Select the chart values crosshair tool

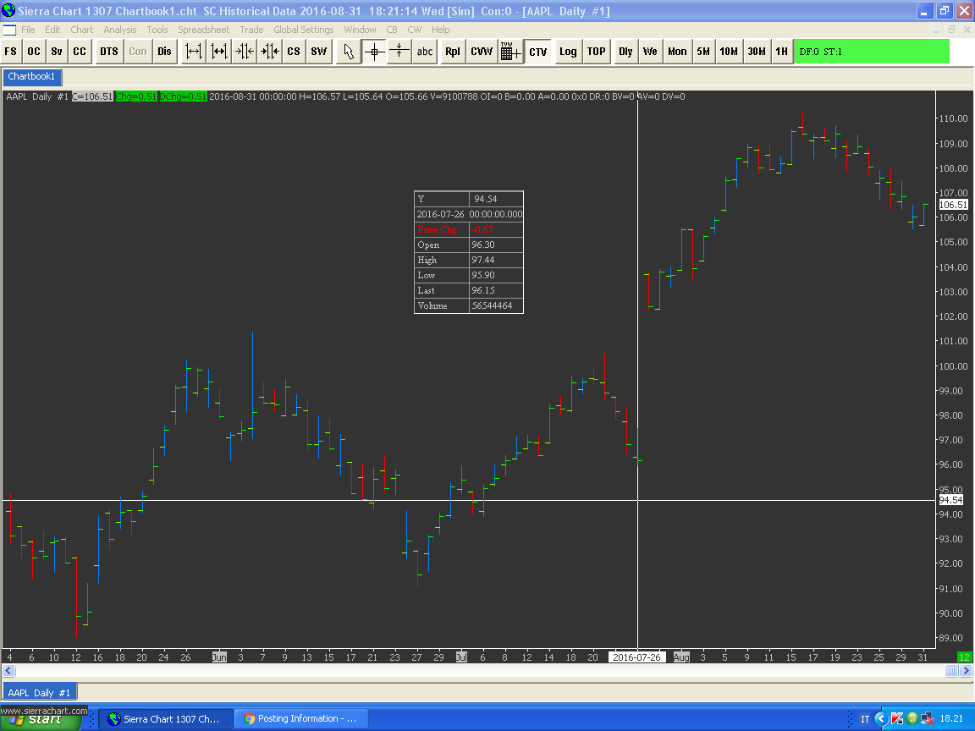374,52
